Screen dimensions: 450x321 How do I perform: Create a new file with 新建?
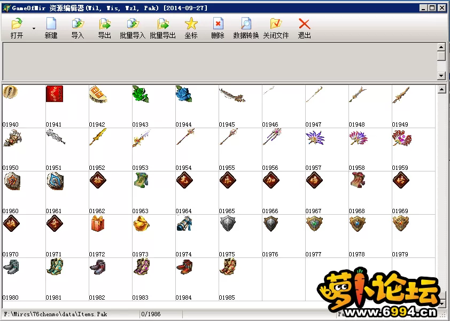click(51, 28)
